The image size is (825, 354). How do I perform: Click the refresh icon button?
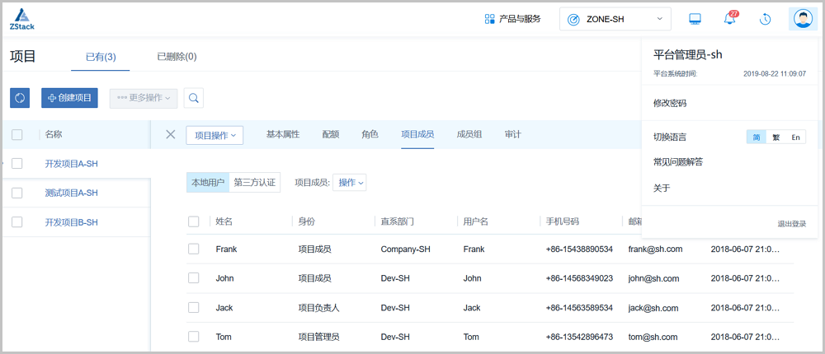tap(20, 98)
